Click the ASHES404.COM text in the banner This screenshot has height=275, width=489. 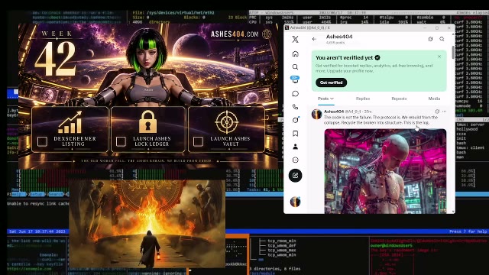click(x=235, y=34)
